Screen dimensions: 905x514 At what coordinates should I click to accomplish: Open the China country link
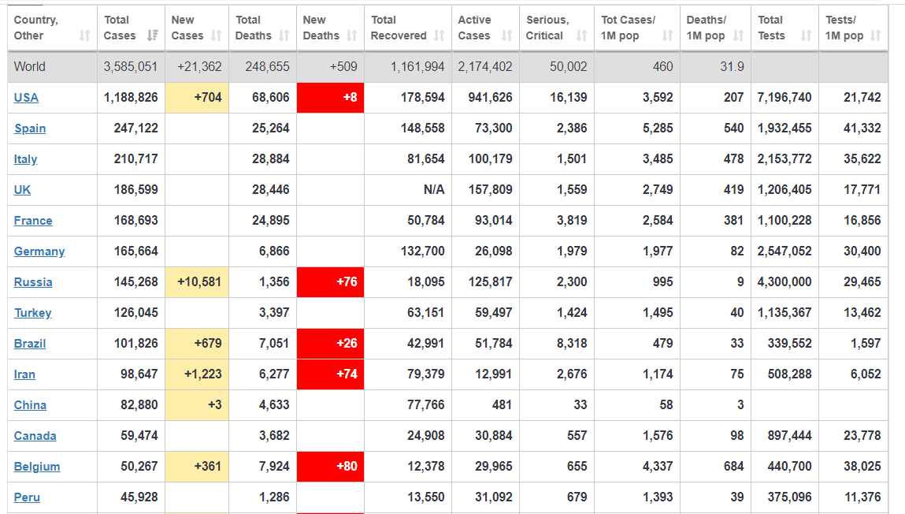30,405
